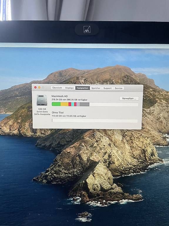Open the Support tab
Viewport: 169px width, 226px height.
(x=108, y=88)
